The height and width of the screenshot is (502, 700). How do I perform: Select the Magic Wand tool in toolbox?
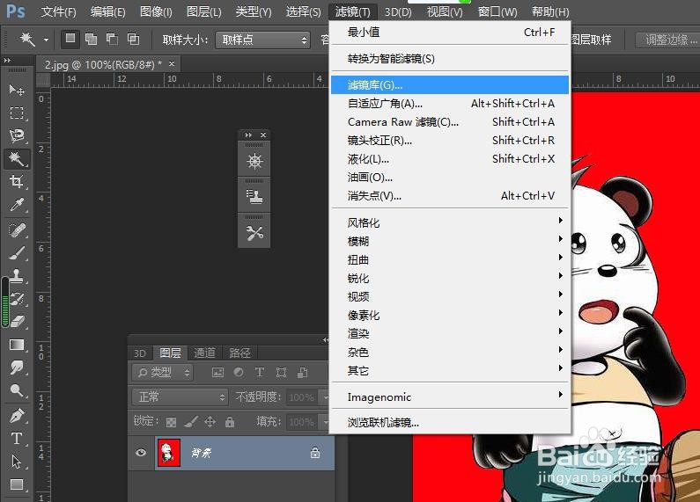click(17, 158)
